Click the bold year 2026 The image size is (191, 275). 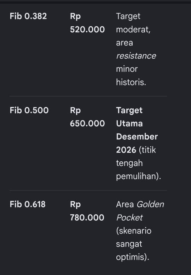tap(126, 150)
